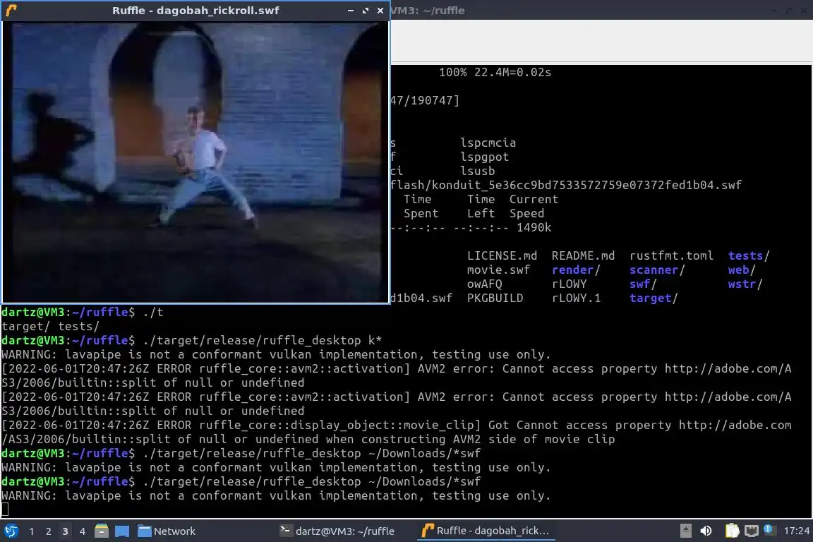Switch to workspace 1 in the pager
The width and height of the screenshot is (813, 542).
pyautogui.click(x=32, y=531)
